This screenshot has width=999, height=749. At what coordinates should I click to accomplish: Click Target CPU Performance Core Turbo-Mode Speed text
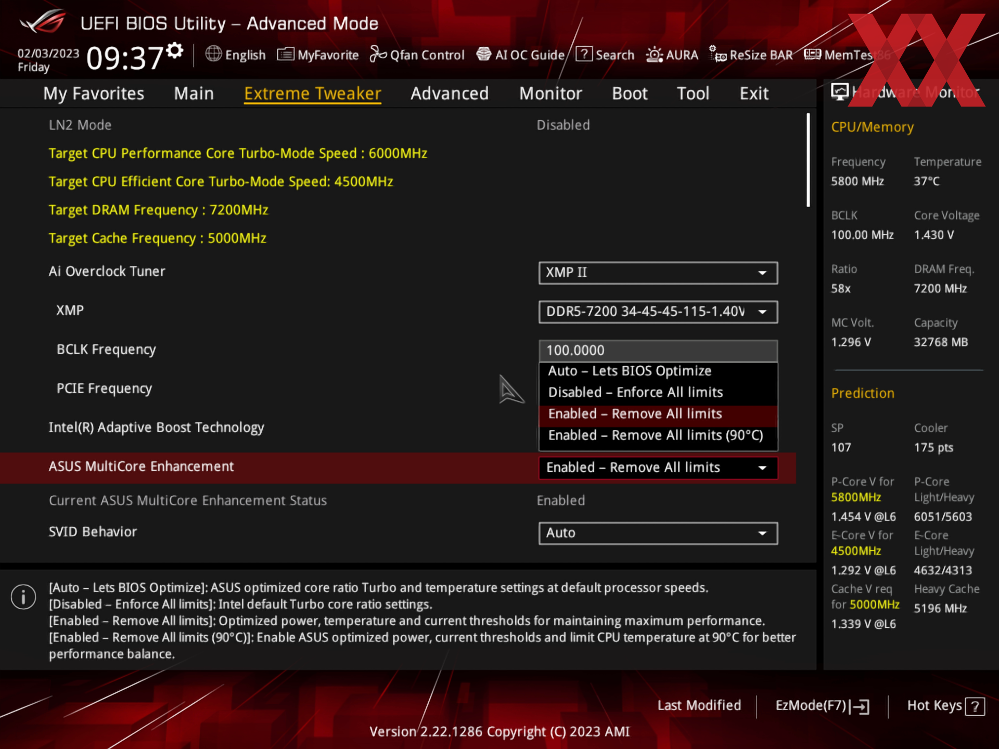(x=238, y=153)
